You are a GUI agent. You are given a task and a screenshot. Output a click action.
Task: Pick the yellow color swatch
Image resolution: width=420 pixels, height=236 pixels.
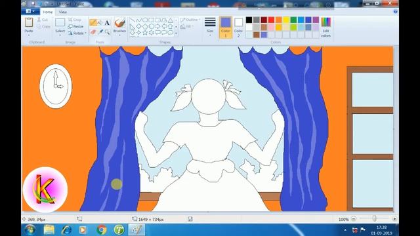point(286,20)
